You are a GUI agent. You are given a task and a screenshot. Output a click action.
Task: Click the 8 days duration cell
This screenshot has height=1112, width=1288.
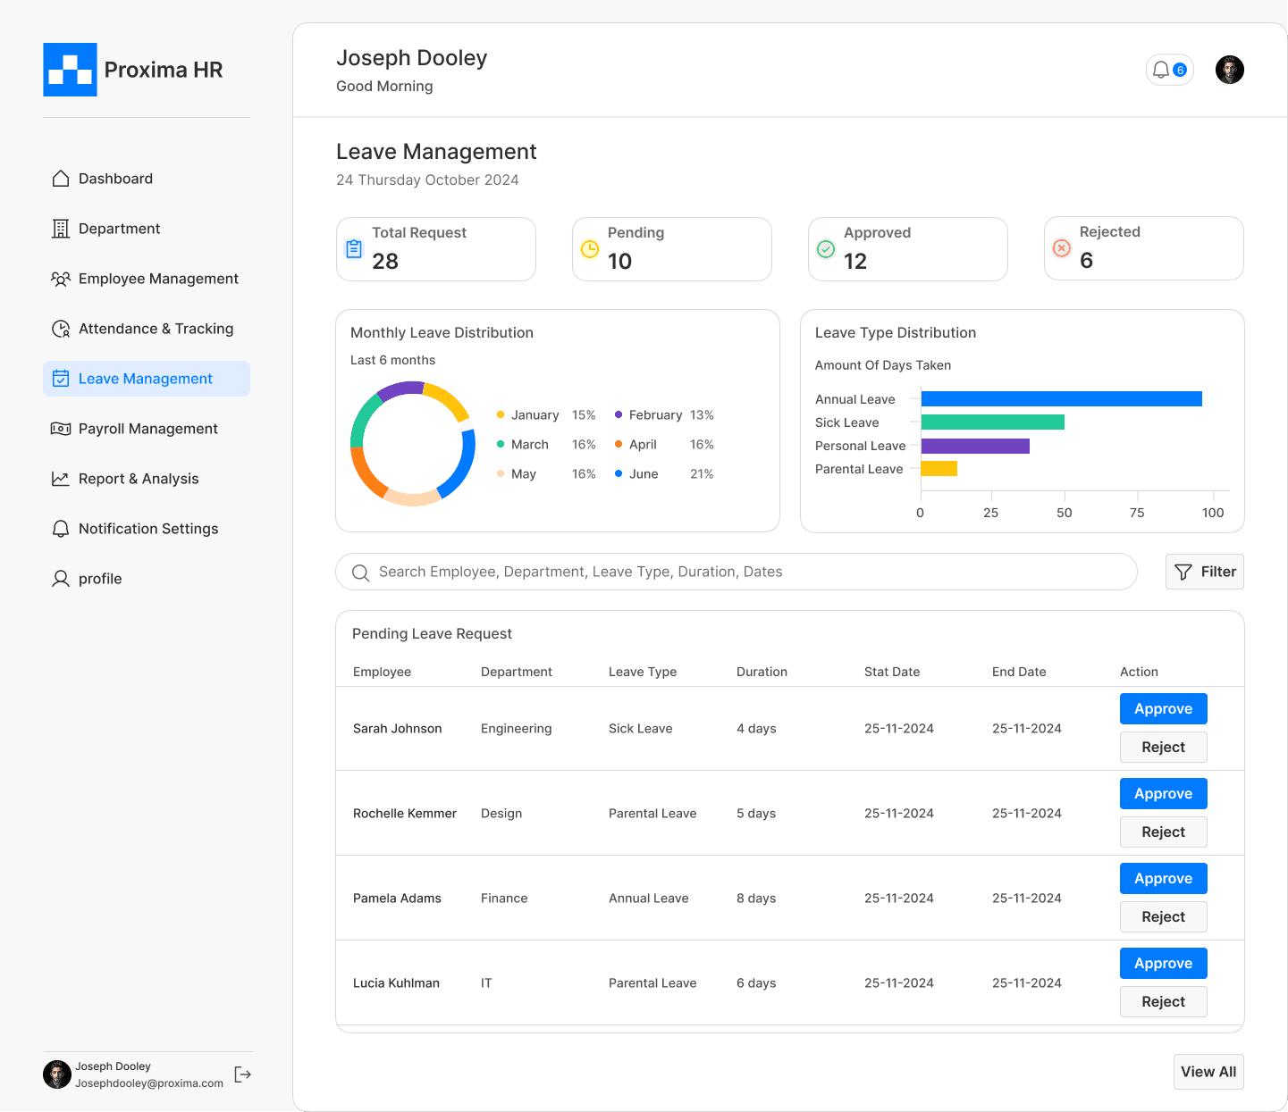(756, 899)
